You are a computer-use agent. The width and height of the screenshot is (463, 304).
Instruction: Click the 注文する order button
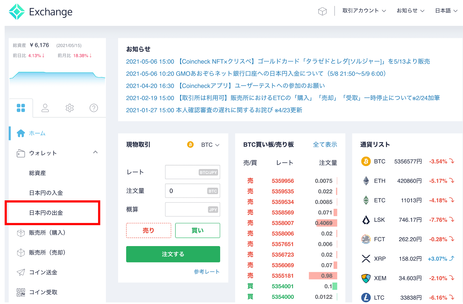tap(173, 254)
